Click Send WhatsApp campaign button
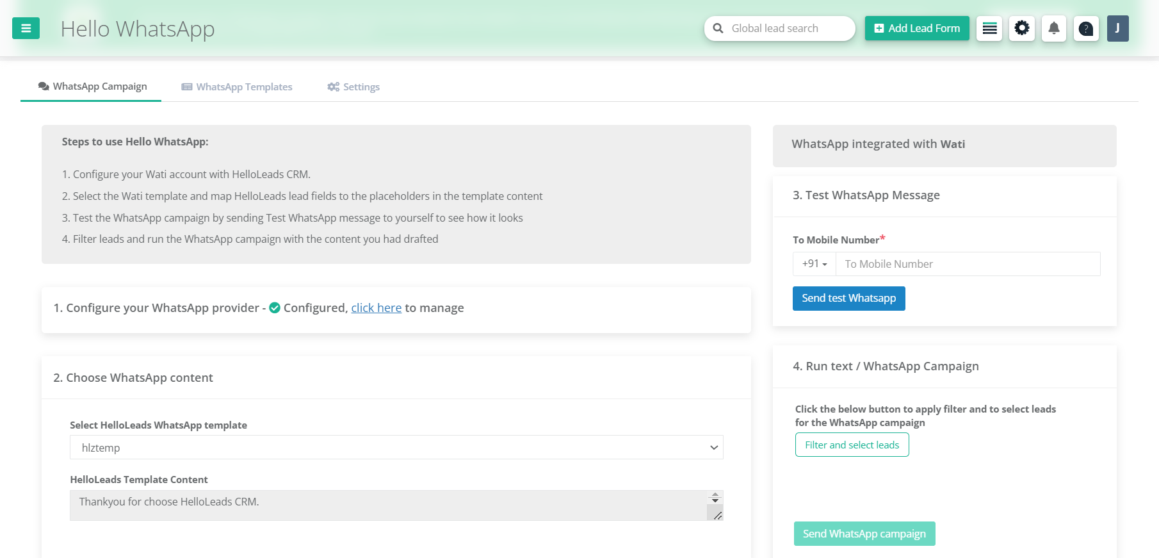Viewport: 1159px width, 558px height. 864,534
